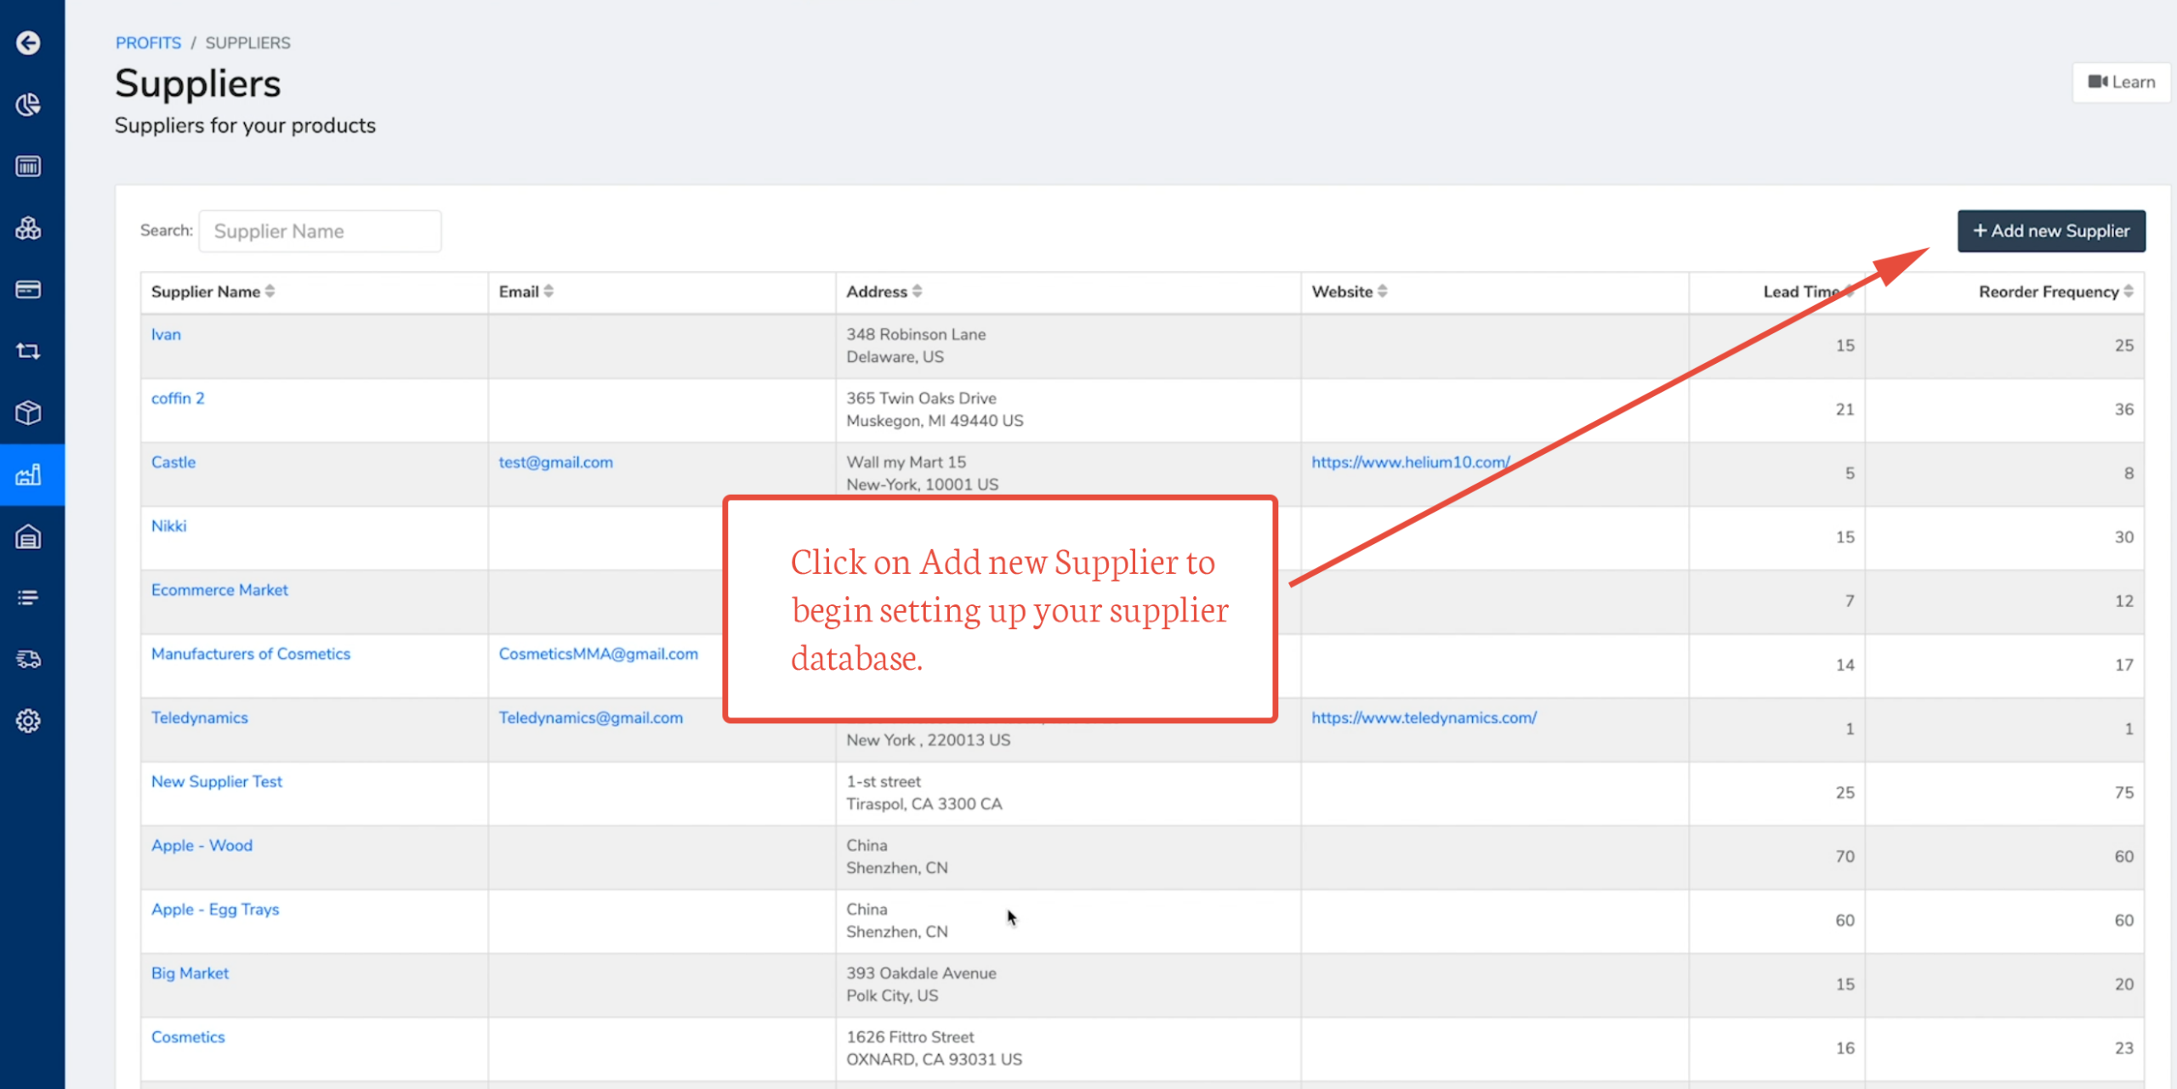The width and height of the screenshot is (2177, 1089).
Task: Open the barcode icon in sidebar
Action: click(x=28, y=167)
